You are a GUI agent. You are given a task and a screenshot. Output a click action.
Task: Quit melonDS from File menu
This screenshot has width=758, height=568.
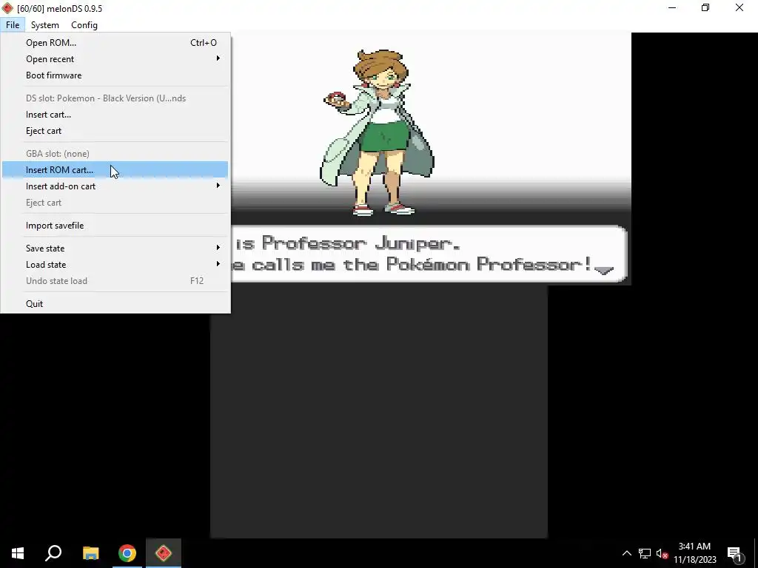[x=115, y=304]
